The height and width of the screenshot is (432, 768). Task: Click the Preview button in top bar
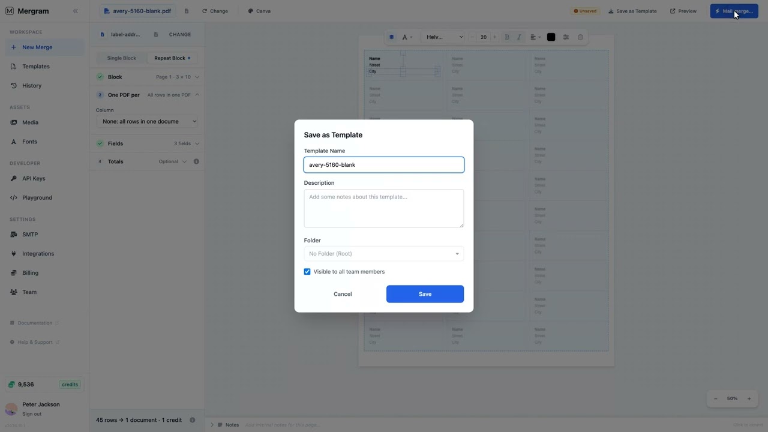pyautogui.click(x=683, y=11)
